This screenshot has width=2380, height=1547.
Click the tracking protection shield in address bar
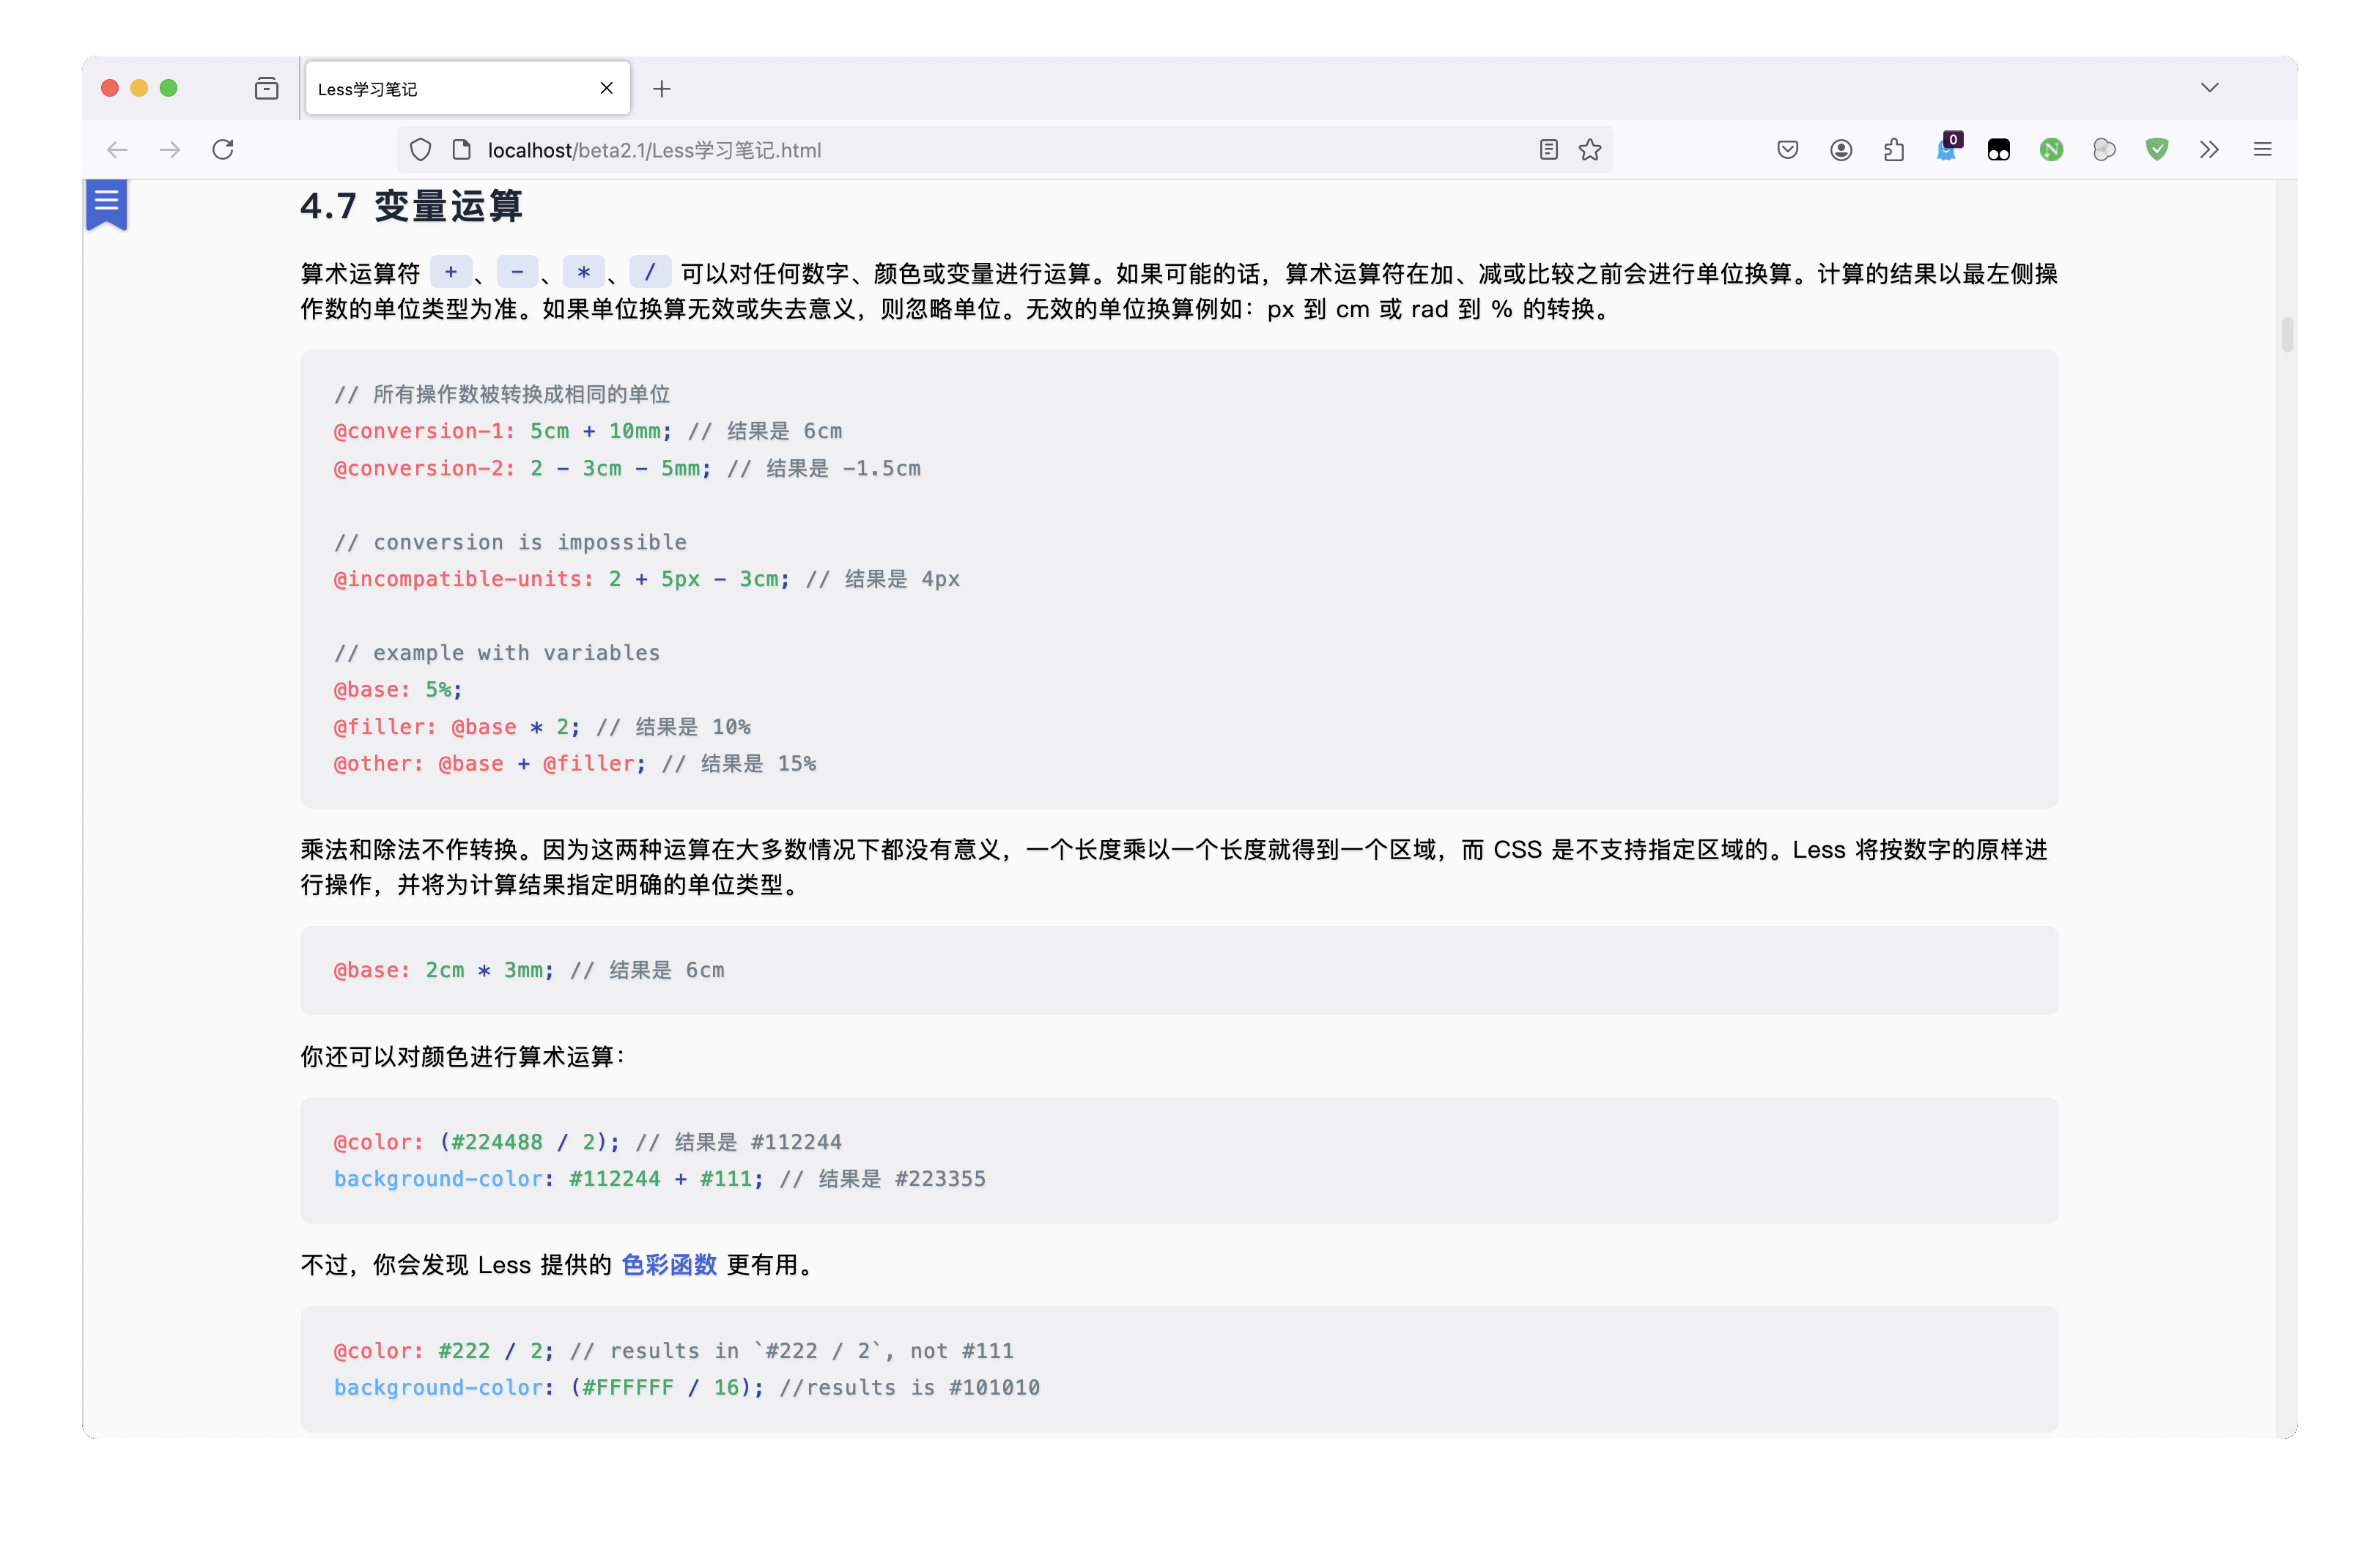tap(421, 150)
